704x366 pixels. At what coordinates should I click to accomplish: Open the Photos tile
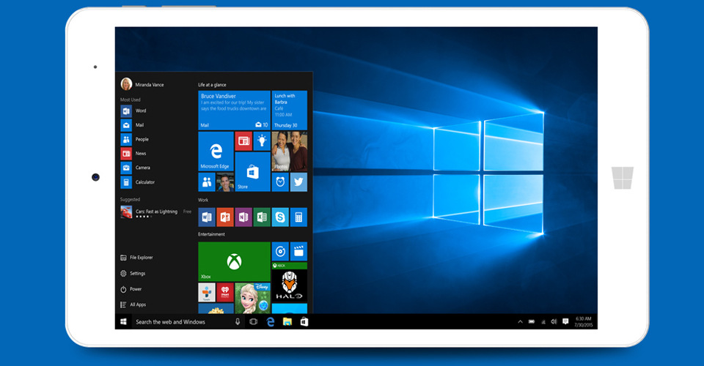(290, 152)
